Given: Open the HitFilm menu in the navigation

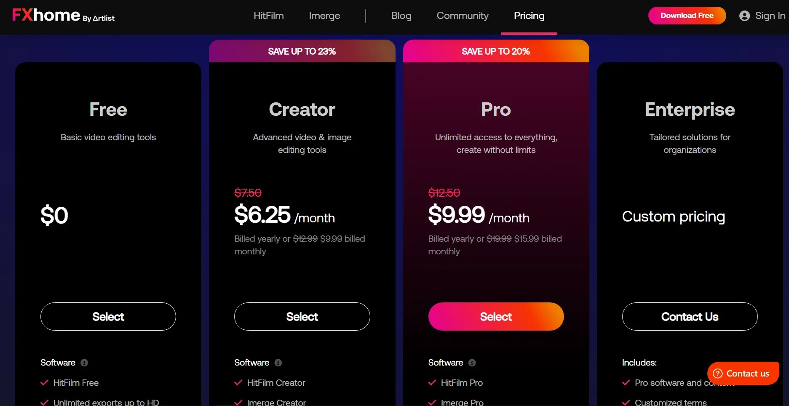Looking at the screenshot, I should 269,16.
